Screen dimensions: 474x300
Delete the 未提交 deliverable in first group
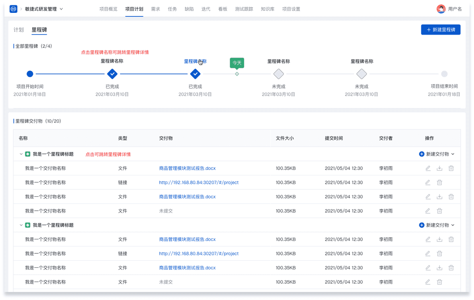pyautogui.click(x=439, y=211)
